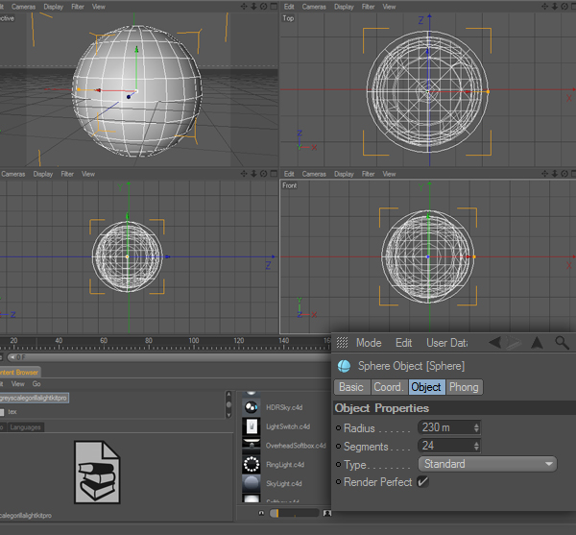This screenshot has height=535, width=576.
Task: Click the pan icon in the Top viewport header
Action: 544,7
